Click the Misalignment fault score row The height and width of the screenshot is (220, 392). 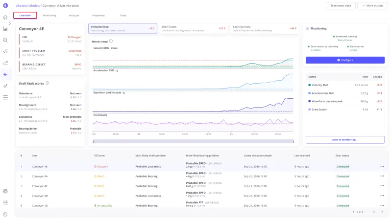[50, 107]
